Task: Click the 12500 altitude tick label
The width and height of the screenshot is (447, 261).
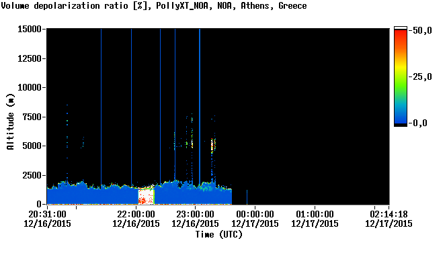Action: click(x=30, y=58)
